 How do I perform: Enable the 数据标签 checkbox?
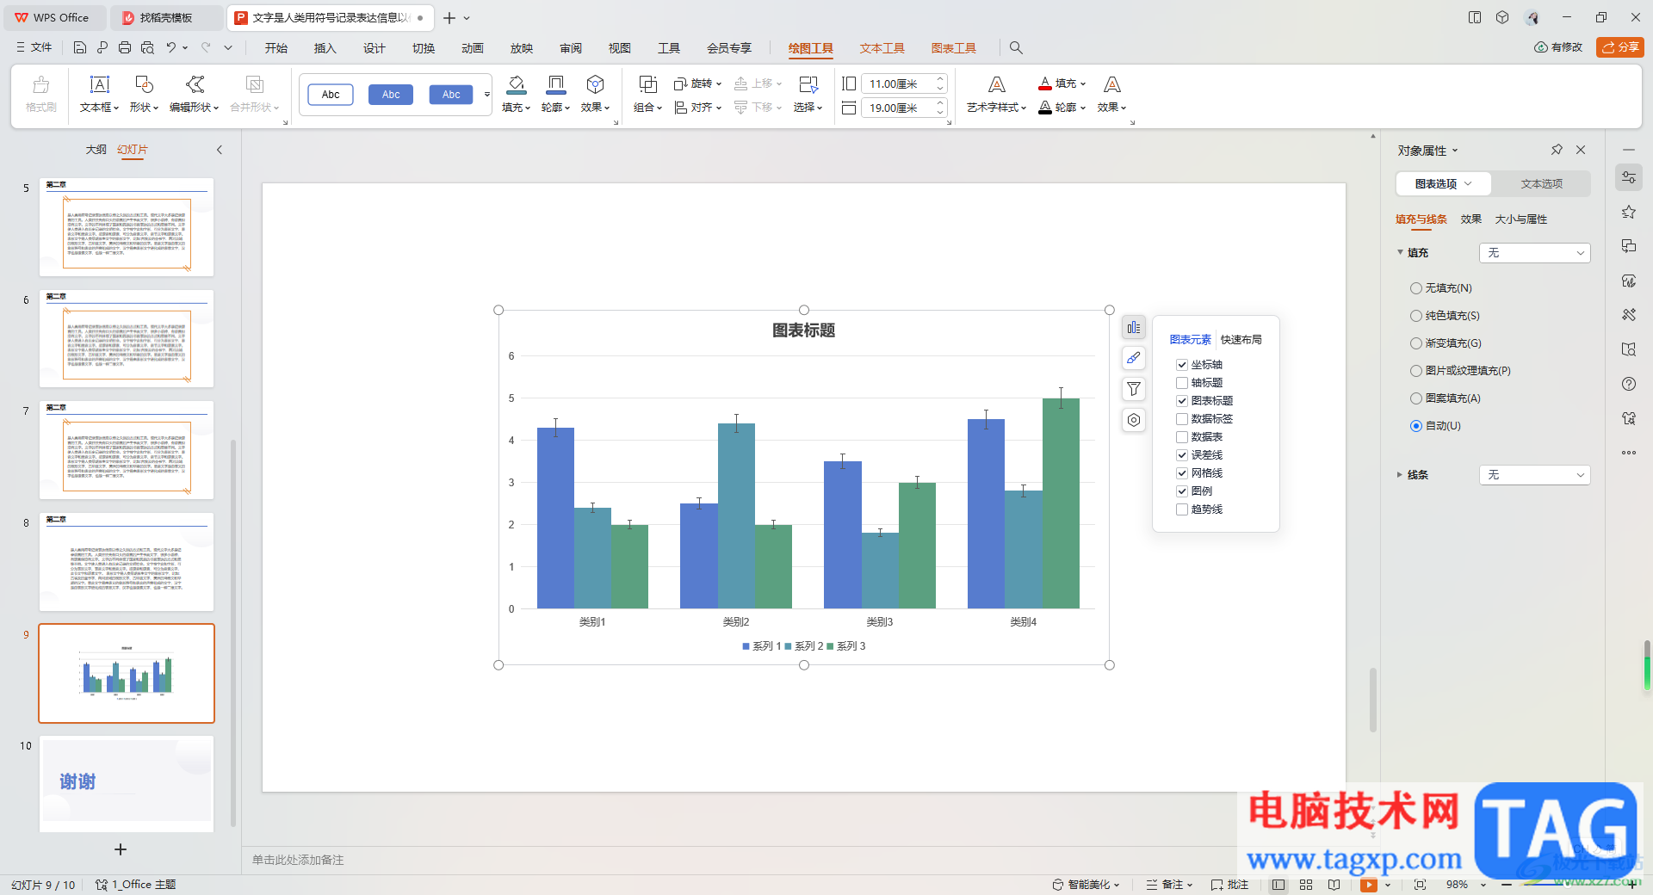[1182, 419]
